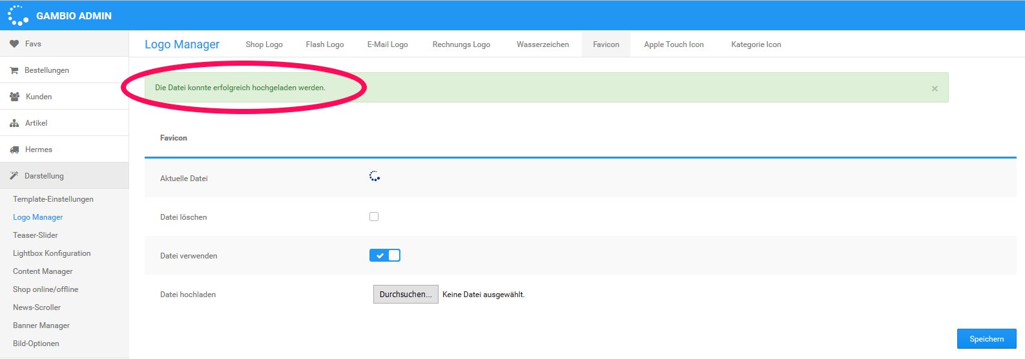The image size is (1025, 359).
Task: Switch to the Shop Logo tab
Action: pyautogui.click(x=264, y=44)
